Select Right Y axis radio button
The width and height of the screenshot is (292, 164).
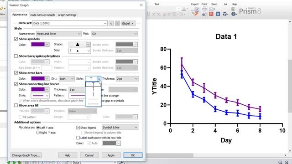[x=38, y=133]
